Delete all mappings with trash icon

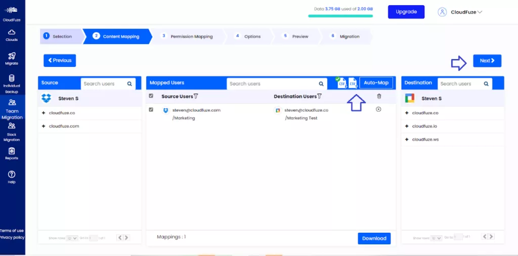(379, 96)
